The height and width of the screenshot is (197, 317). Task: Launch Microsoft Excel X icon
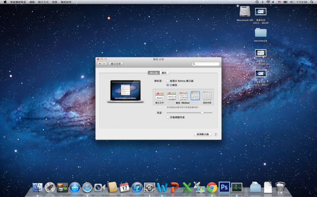click(187, 188)
